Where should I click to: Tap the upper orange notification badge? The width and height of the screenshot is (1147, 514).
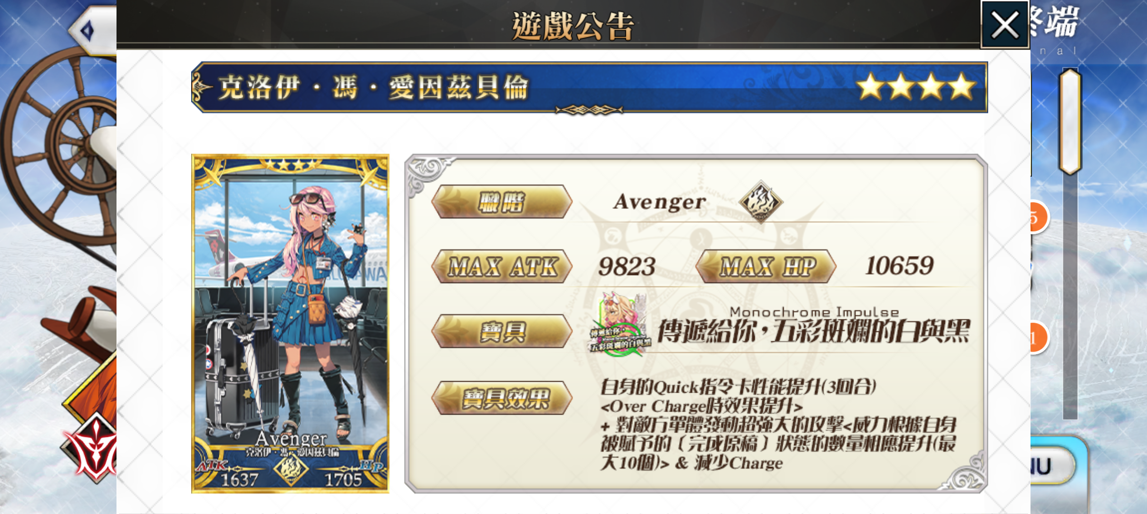tap(1040, 218)
